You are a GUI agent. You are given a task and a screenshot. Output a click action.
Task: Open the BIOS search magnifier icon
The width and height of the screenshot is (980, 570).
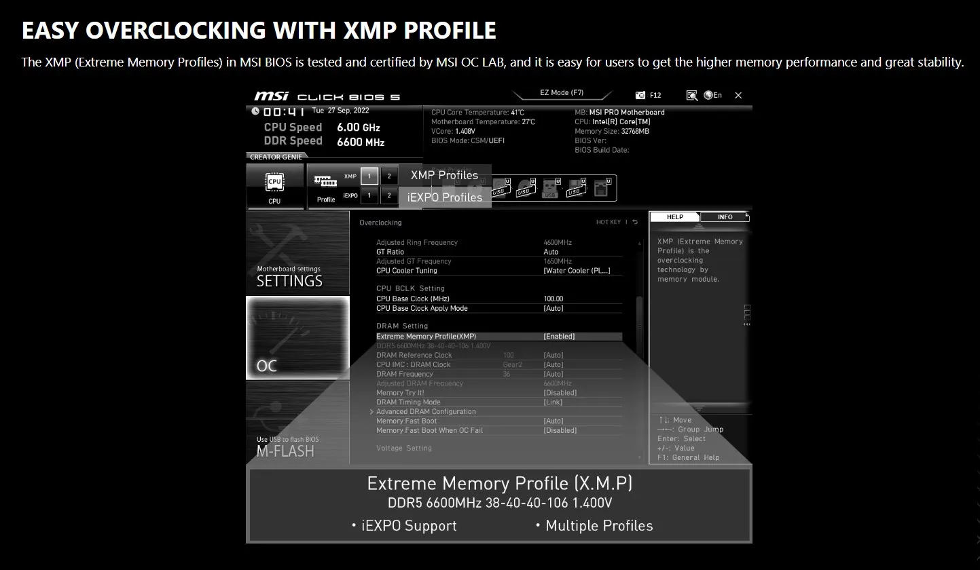[x=691, y=96]
